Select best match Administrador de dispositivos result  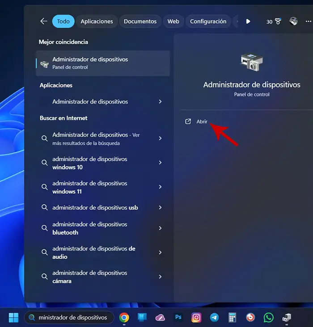(103, 63)
